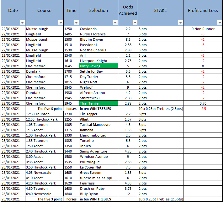Select the Le Couer Net cell

(x=98, y=167)
